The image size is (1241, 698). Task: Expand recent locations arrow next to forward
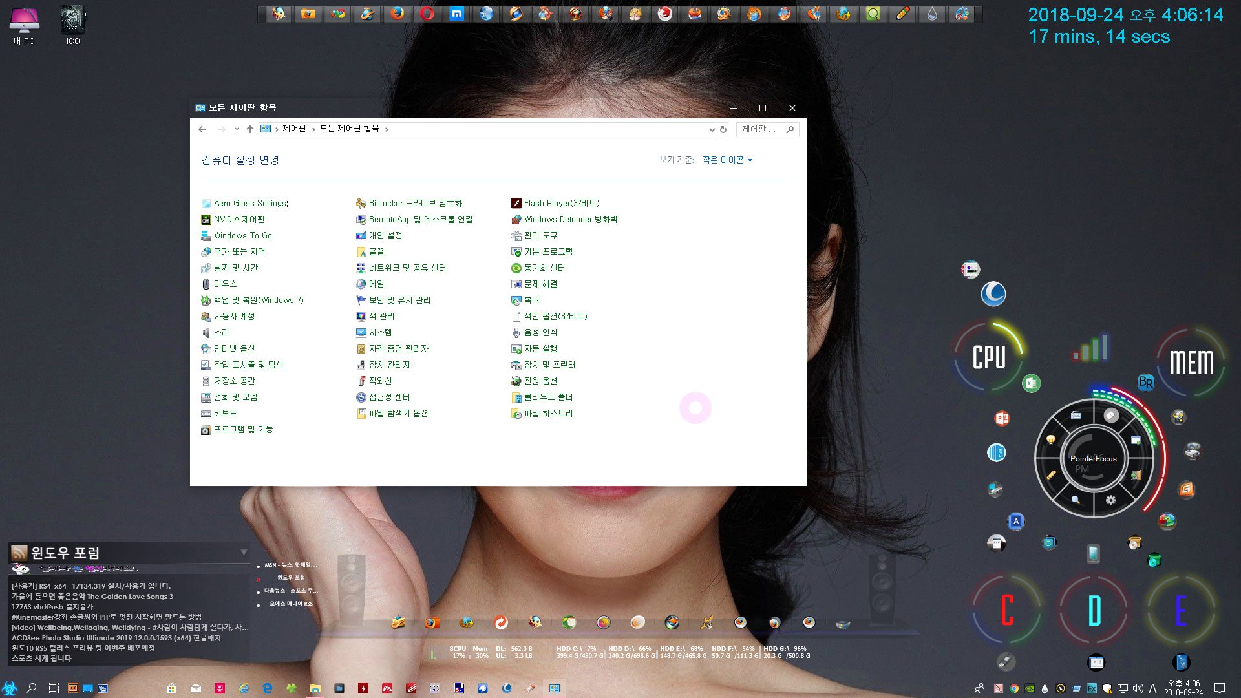[x=237, y=129]
